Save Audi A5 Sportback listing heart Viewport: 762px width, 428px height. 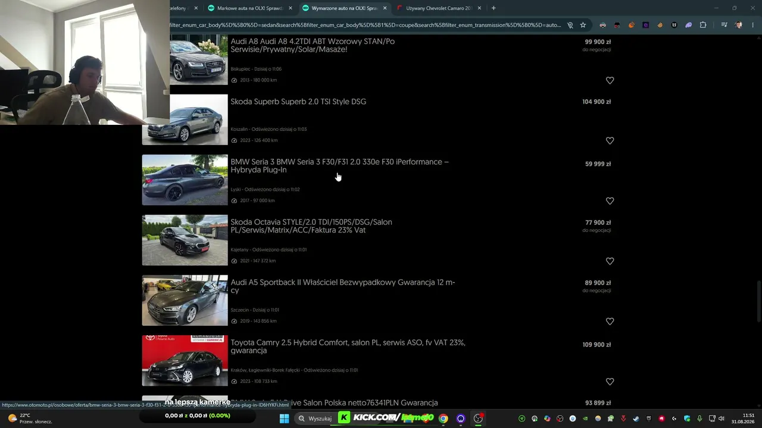click(610, 322)
